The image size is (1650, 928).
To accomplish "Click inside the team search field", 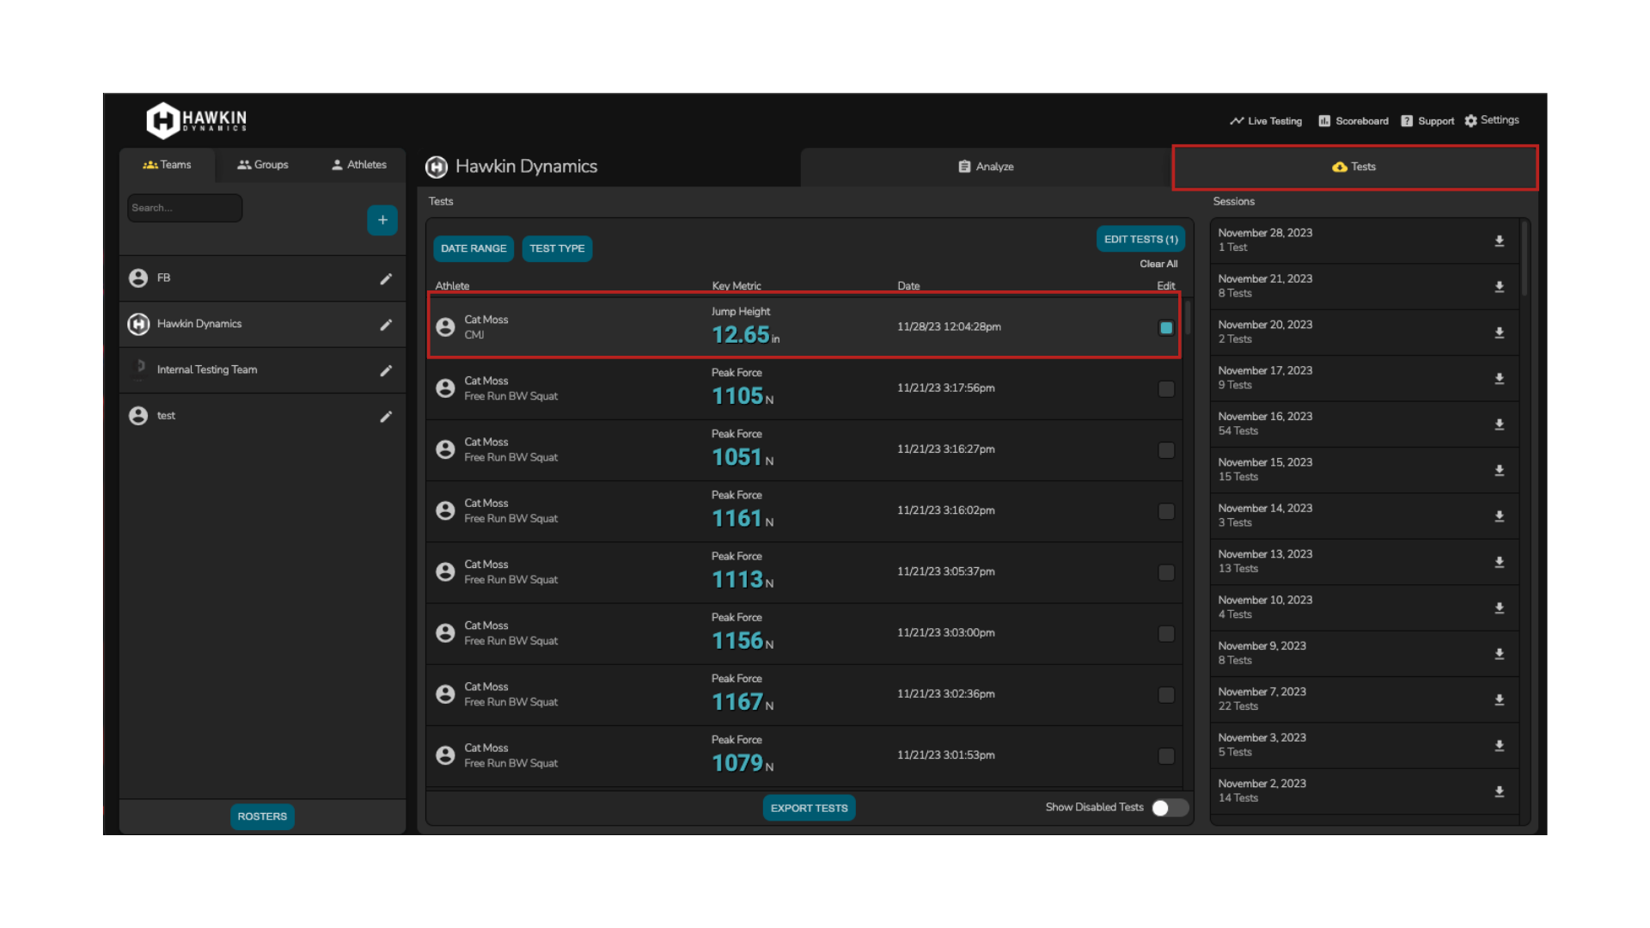I will pos(184,207).
